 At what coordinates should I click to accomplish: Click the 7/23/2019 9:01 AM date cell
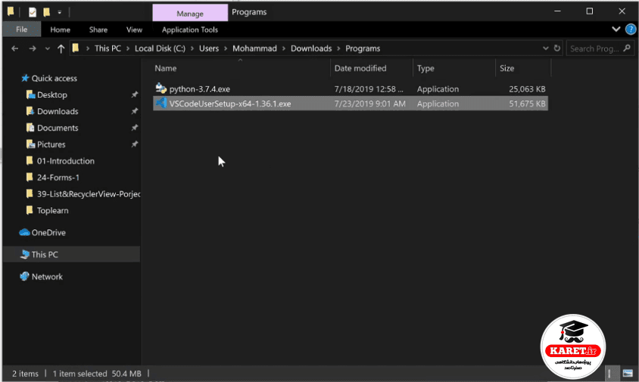[369, 104]
